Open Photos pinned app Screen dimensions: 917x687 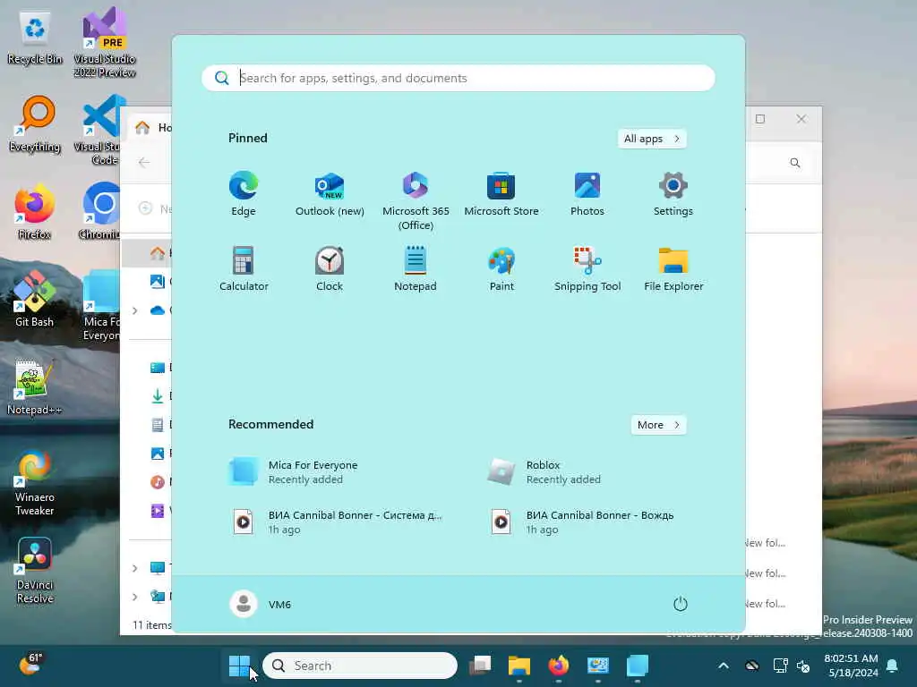[x=587, y=194]
